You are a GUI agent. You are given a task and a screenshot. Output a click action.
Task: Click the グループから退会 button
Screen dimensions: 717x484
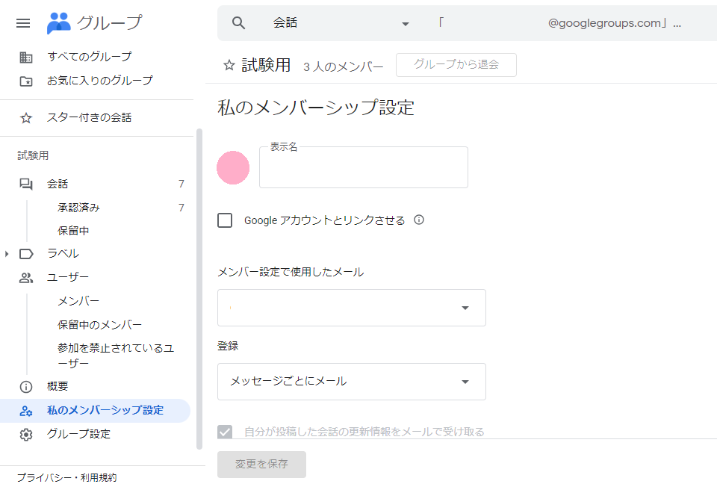coord(456,65)
